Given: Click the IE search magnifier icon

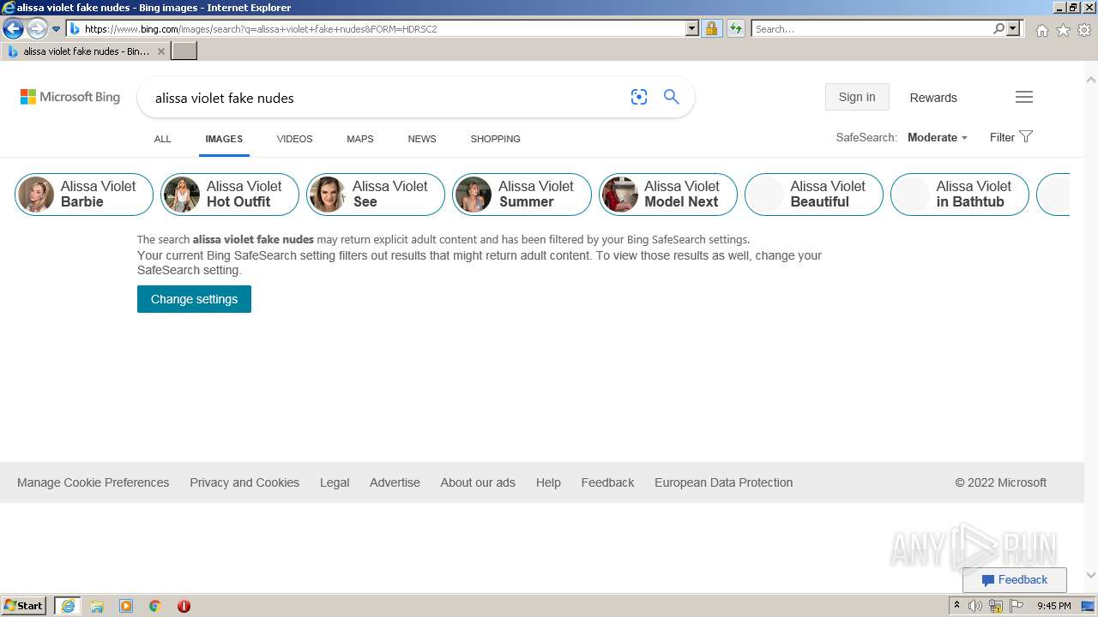Looking at the screenshot, I should 998,28.
